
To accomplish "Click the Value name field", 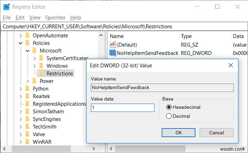I will click(162, 88).
